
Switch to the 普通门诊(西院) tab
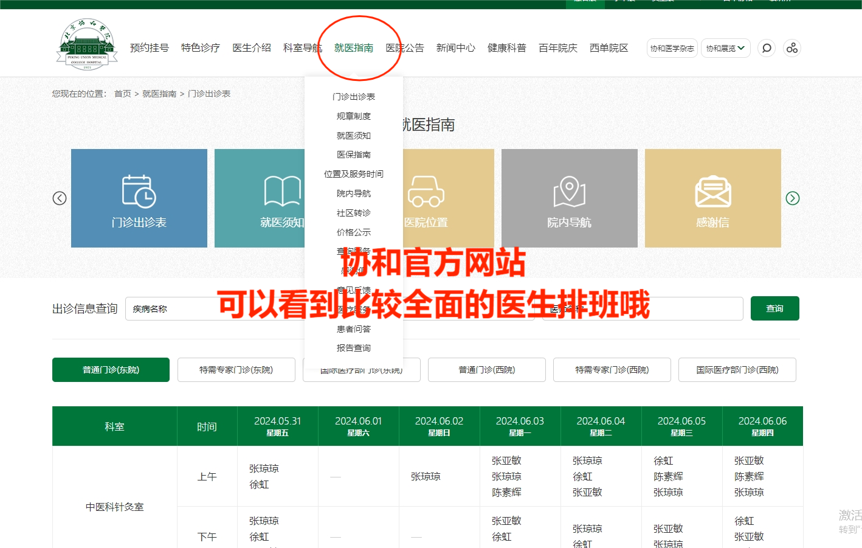(x=486, y=370)
